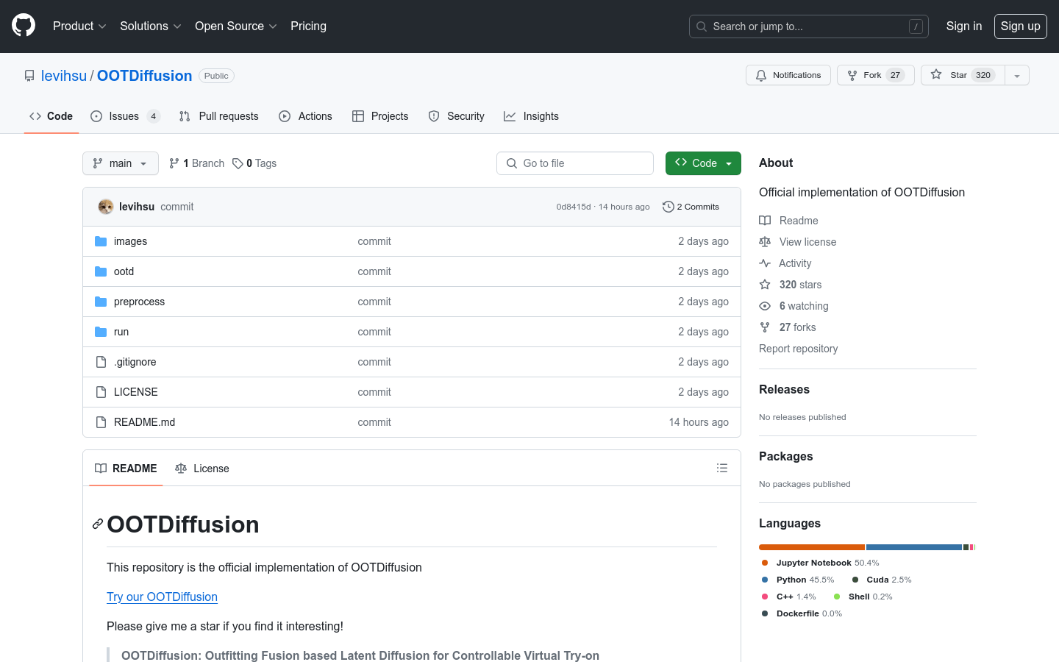
Task: Click the orange Jupyter Notebook legend dot
Action: point(765,563)
